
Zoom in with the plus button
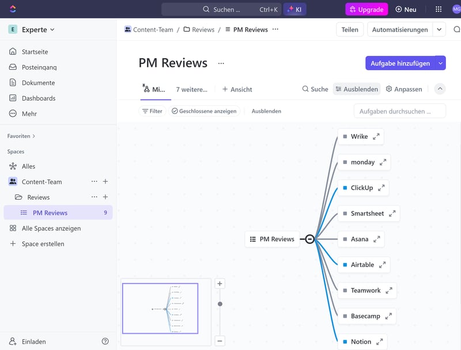point(220,284)
